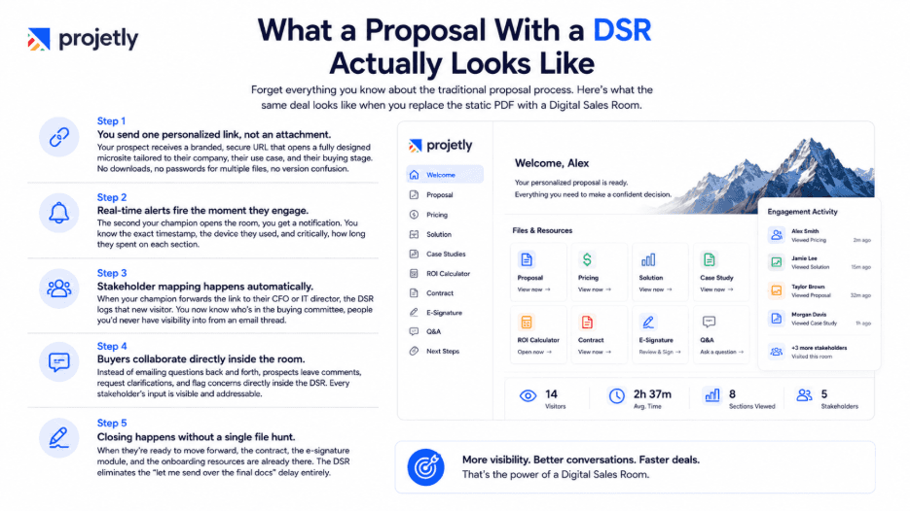Screen dimensions: 911x511
Task: Select Jamie Lee Viewed Solution activity row
Action: 820,262
